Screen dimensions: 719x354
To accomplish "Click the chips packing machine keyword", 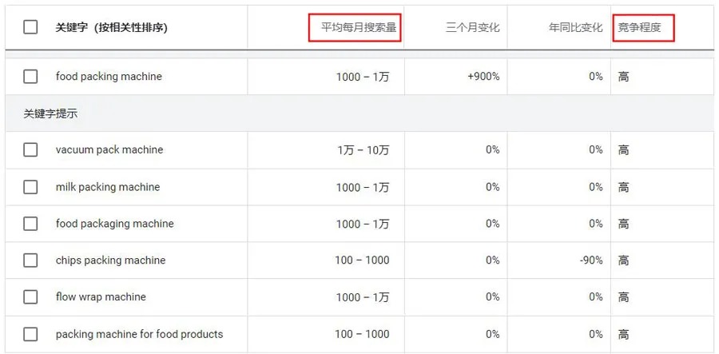I will 110,261.
